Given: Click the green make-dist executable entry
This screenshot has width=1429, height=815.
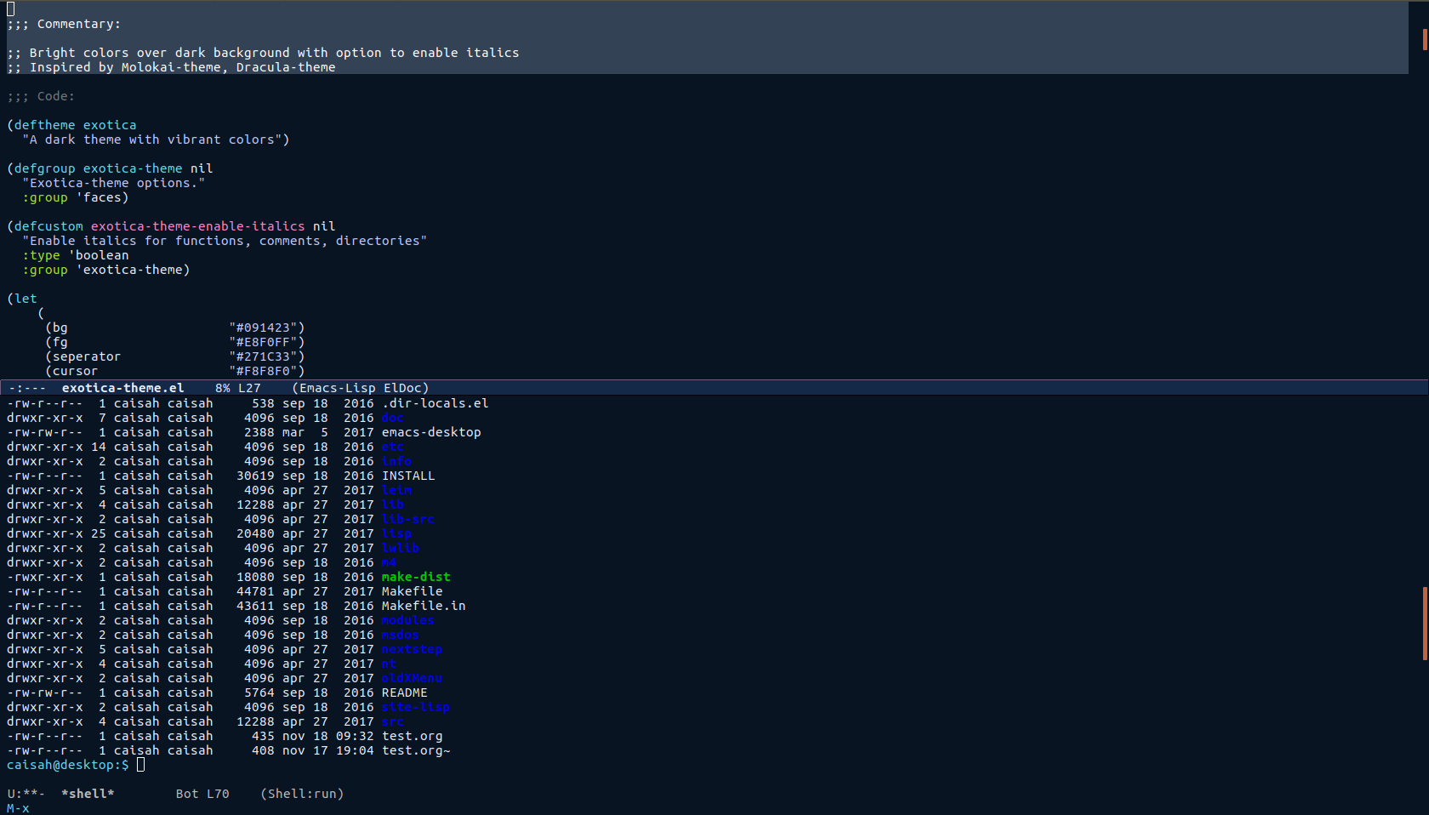Looking at the screenshot, I should point(416,577).
